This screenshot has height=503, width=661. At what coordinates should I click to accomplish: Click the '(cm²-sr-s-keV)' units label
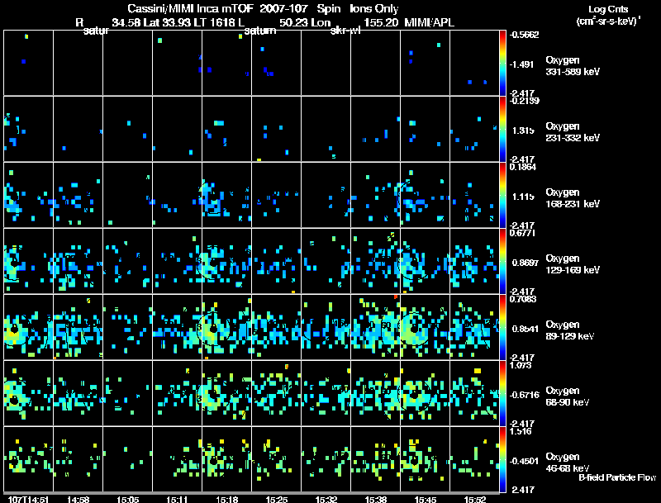click(x=607, y=21)
